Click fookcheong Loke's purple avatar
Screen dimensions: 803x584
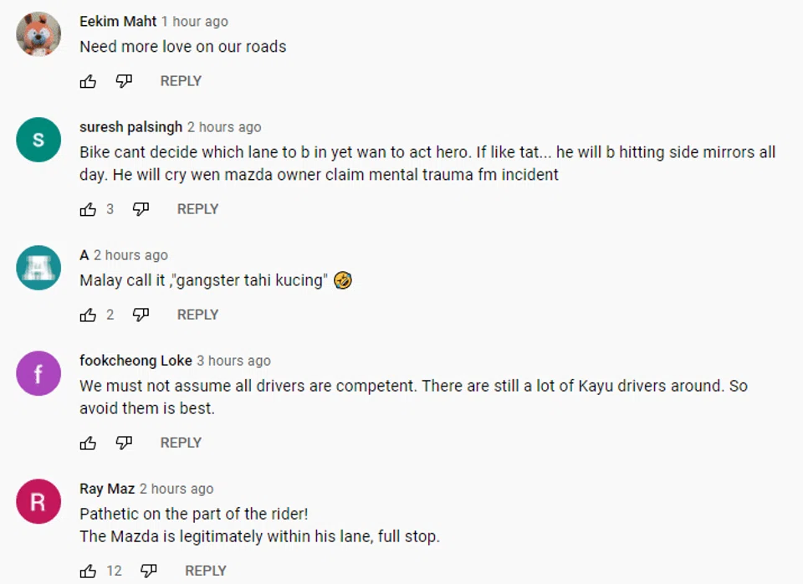pyautogui.click(x=38, y=373)
